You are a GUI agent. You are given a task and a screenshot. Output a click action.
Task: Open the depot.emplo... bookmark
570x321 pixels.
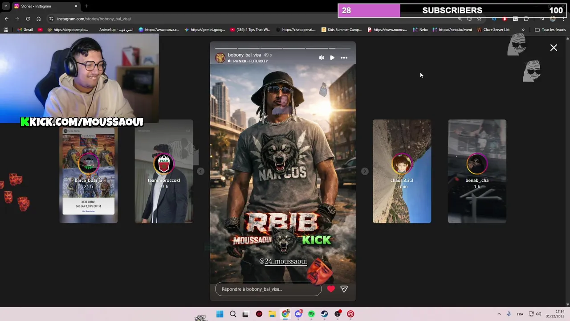pyautogui.click(x=68, y=30)
